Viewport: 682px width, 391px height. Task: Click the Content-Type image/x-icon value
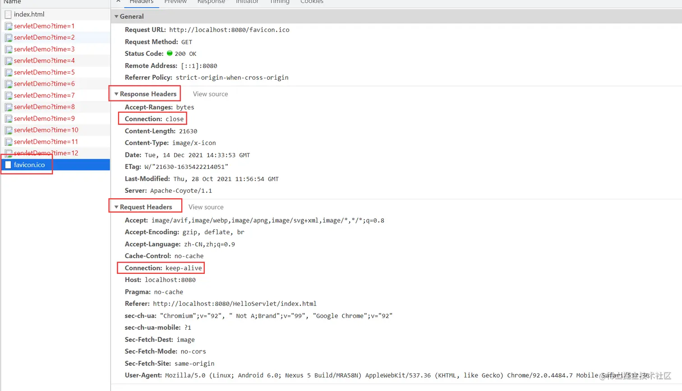194,143
